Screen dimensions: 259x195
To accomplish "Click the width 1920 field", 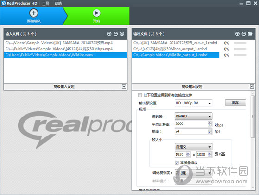I will (x=180, y=155).
